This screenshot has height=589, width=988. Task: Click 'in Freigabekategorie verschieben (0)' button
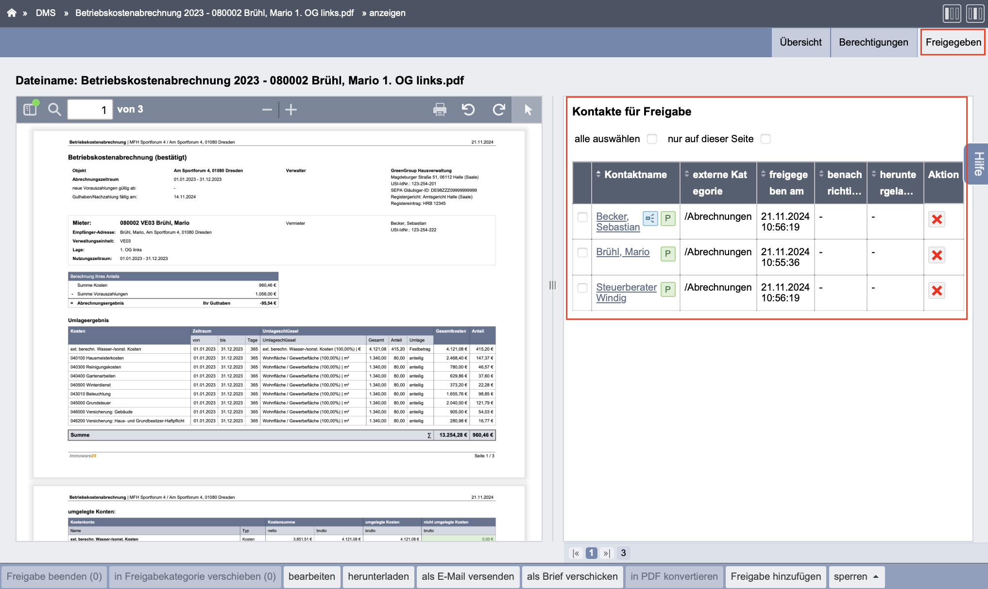(195, 577)
